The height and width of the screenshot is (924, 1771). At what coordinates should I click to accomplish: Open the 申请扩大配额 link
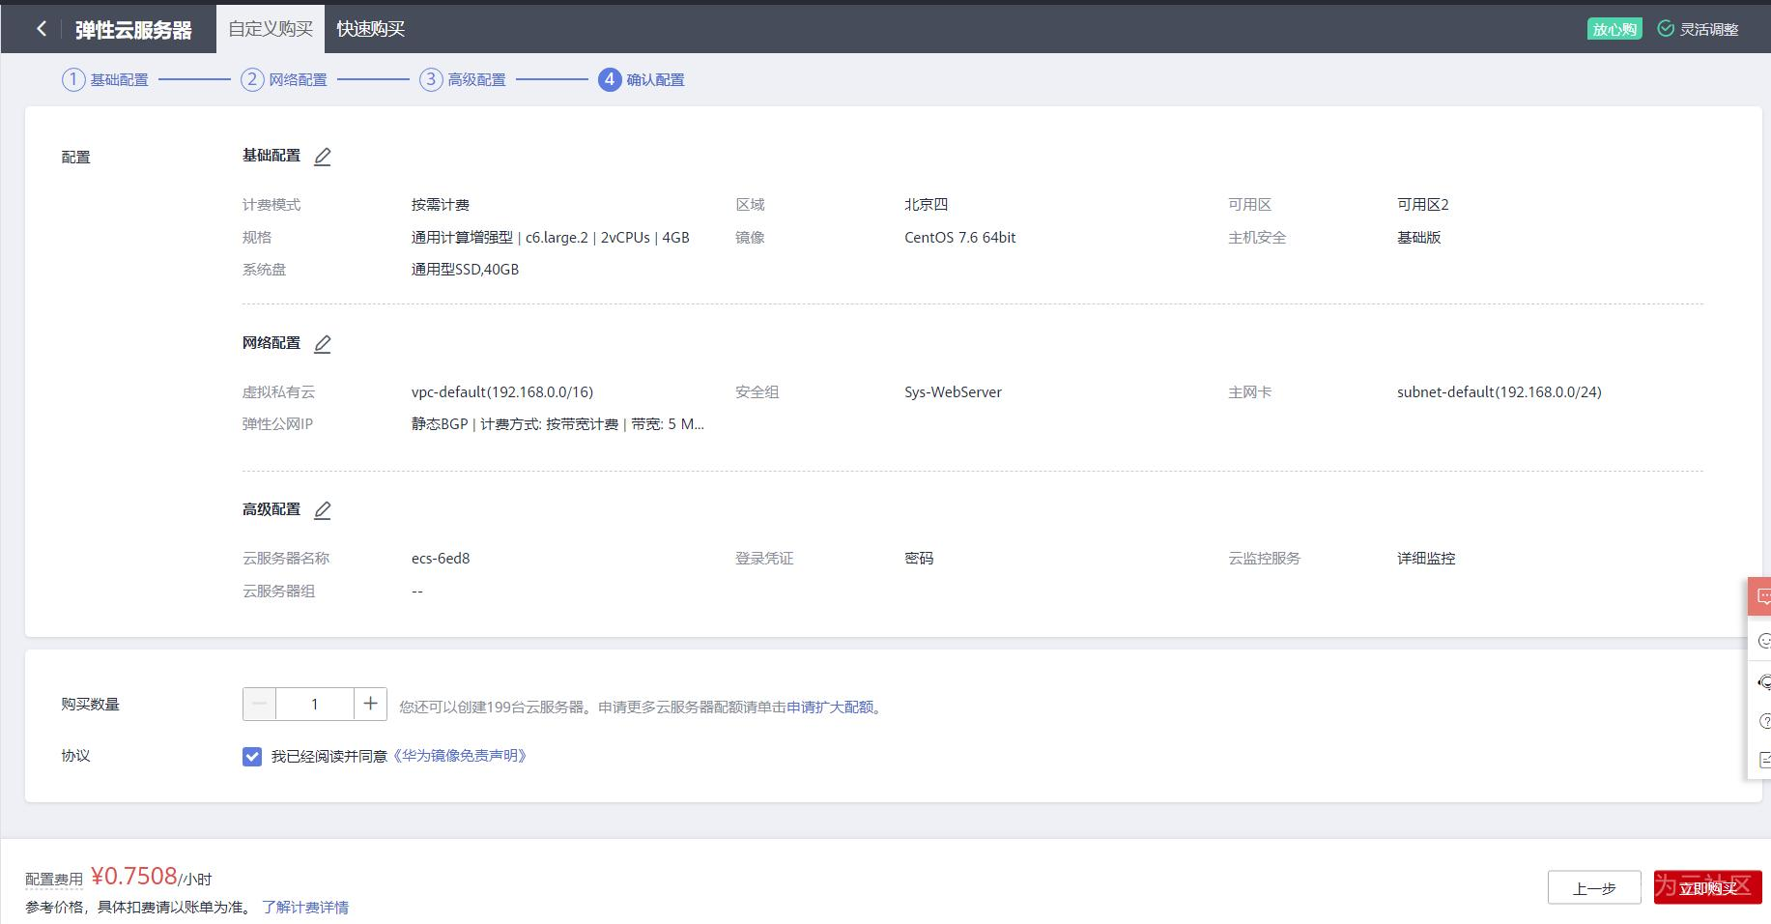click(x=830, y=707)
